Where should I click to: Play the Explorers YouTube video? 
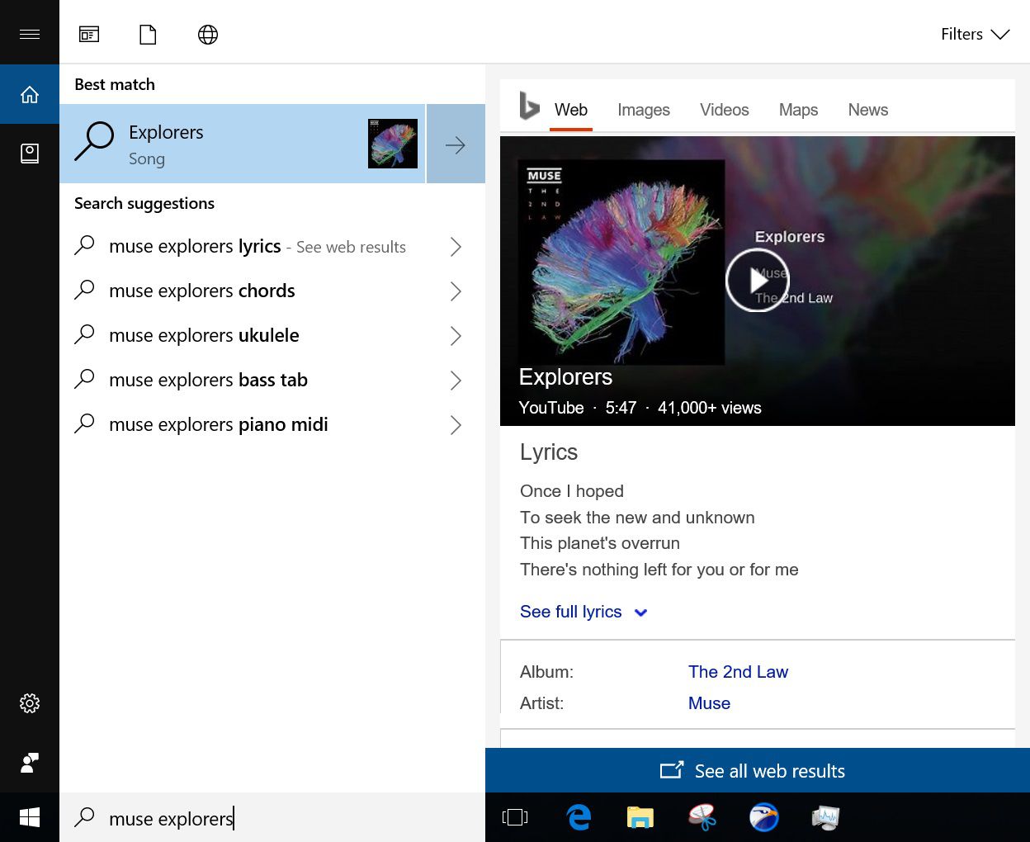click(757, 281)
